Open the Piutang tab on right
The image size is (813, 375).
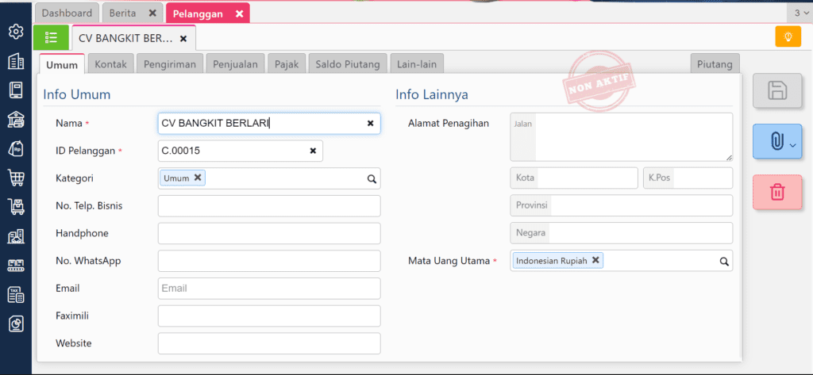715,64
